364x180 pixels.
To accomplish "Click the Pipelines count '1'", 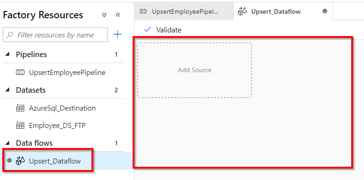I will [x=116, y=54].
